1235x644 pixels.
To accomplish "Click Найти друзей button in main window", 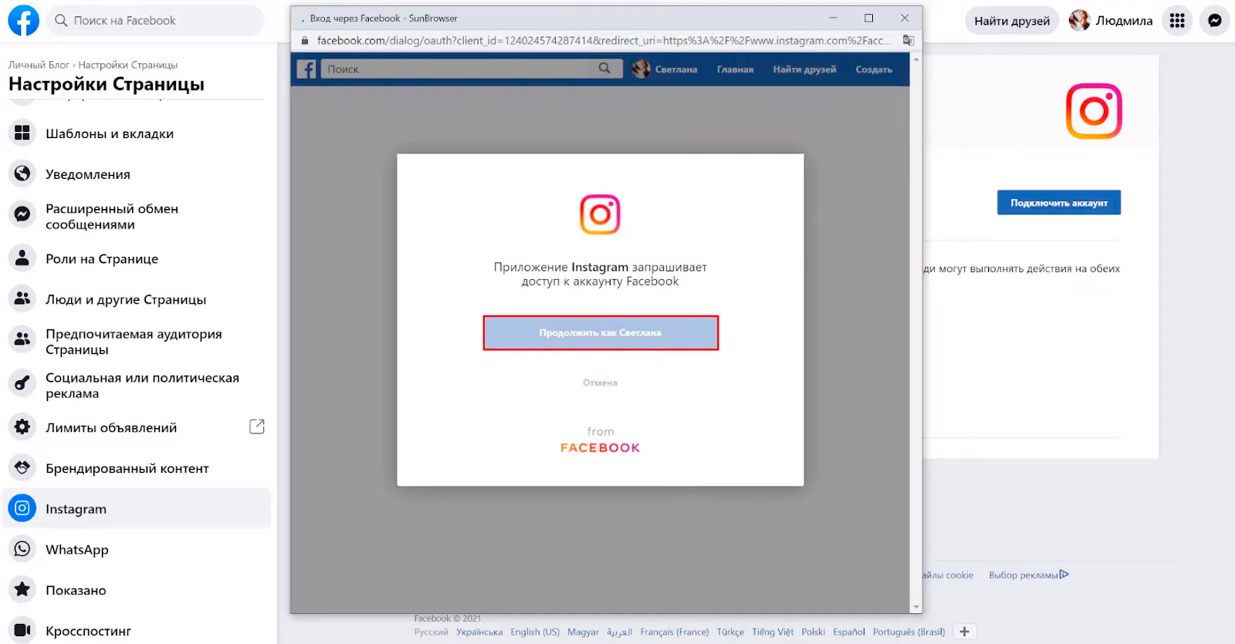I will 1012,21.
